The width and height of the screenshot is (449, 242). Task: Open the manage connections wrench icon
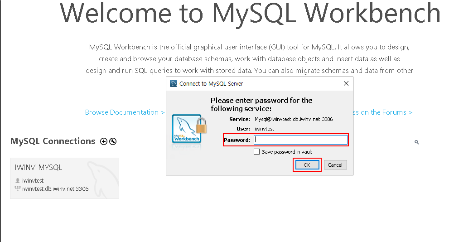coord(113,141)
